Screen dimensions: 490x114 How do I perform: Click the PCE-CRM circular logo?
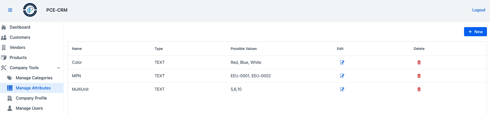(x=30, y=10)
